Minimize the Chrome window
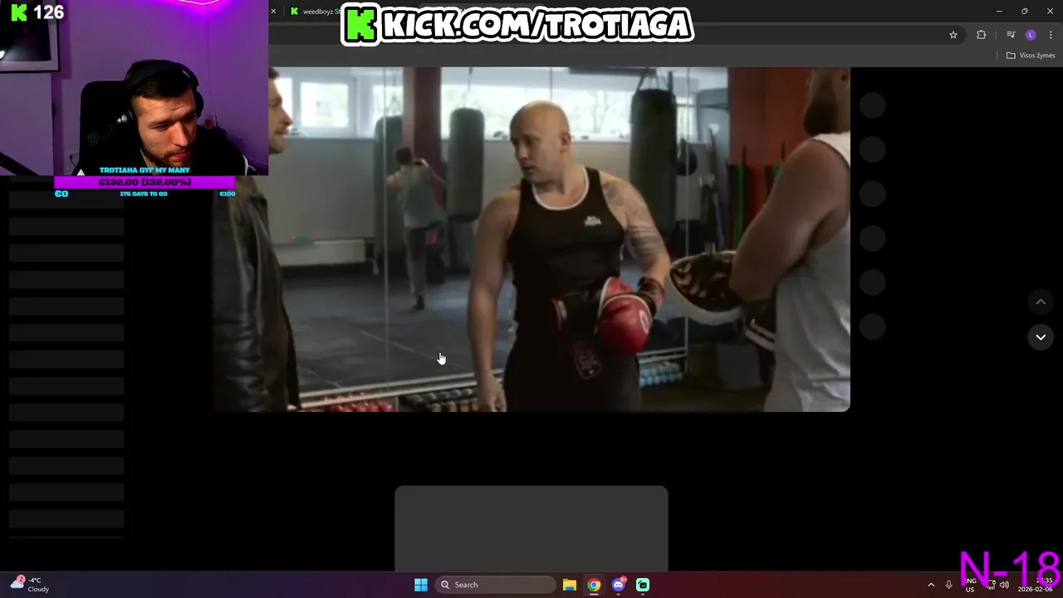This screenshot has width=1063, height=598. click(x=999, y=12)
